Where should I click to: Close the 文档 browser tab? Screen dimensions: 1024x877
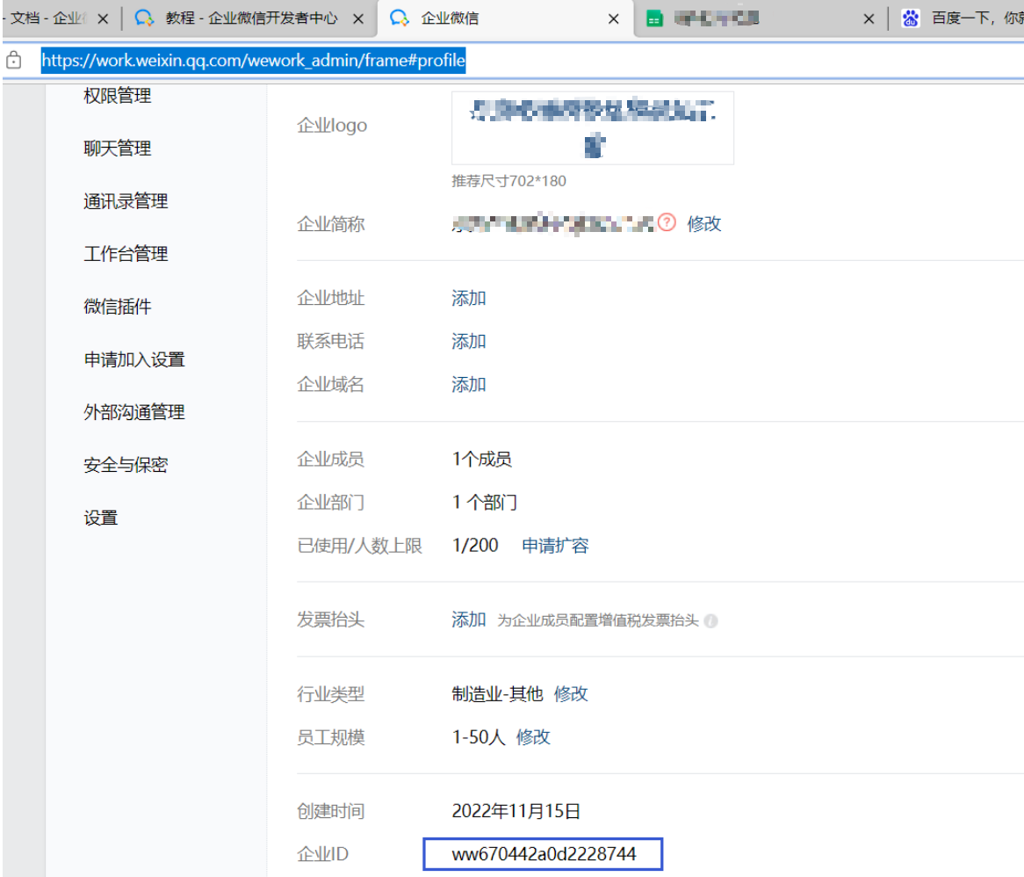pos(103,19)
